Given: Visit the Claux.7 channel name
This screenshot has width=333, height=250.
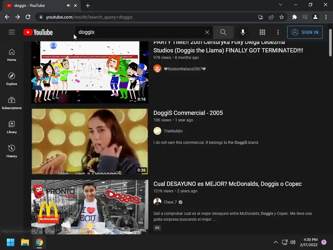Looking at the screenshot, I should click(x=170, y=202).
